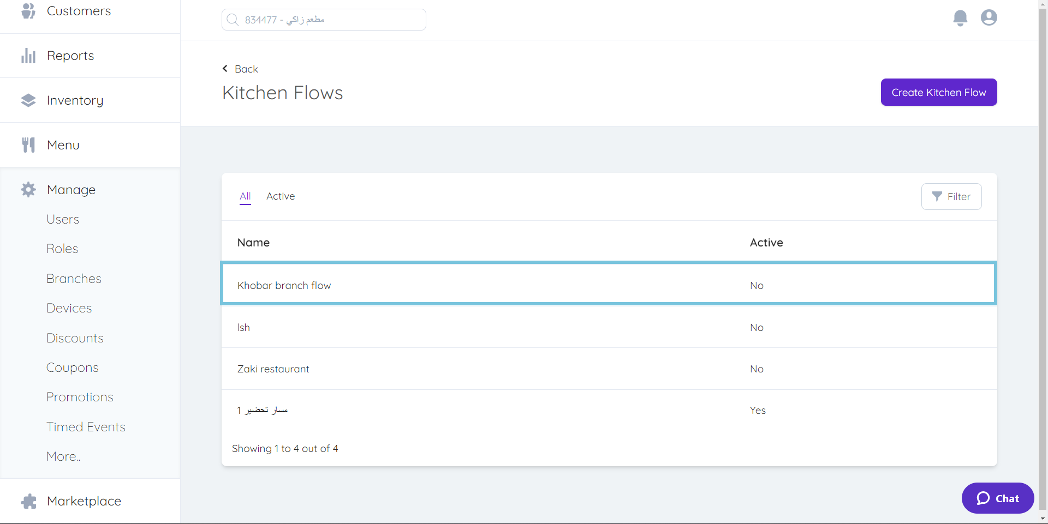
Task: Open the Inventory layers icon
Action: click(x=28, y=100)
